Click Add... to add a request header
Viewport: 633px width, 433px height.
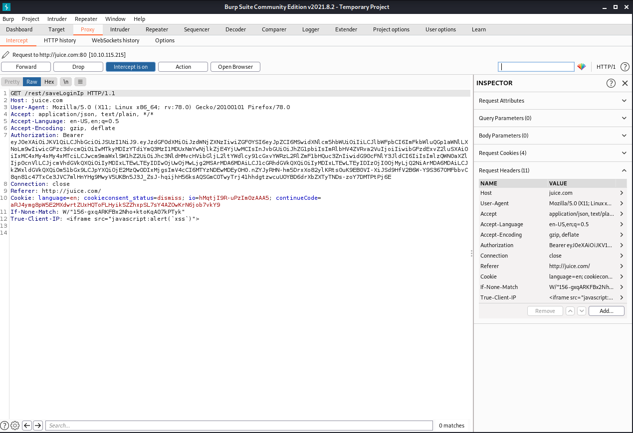[x=607, y=311]
